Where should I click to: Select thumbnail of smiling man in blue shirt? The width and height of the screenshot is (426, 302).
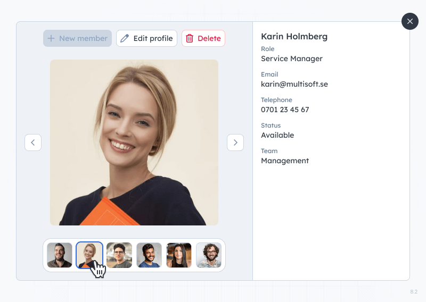pyautogui.click(x=149, y=255)
